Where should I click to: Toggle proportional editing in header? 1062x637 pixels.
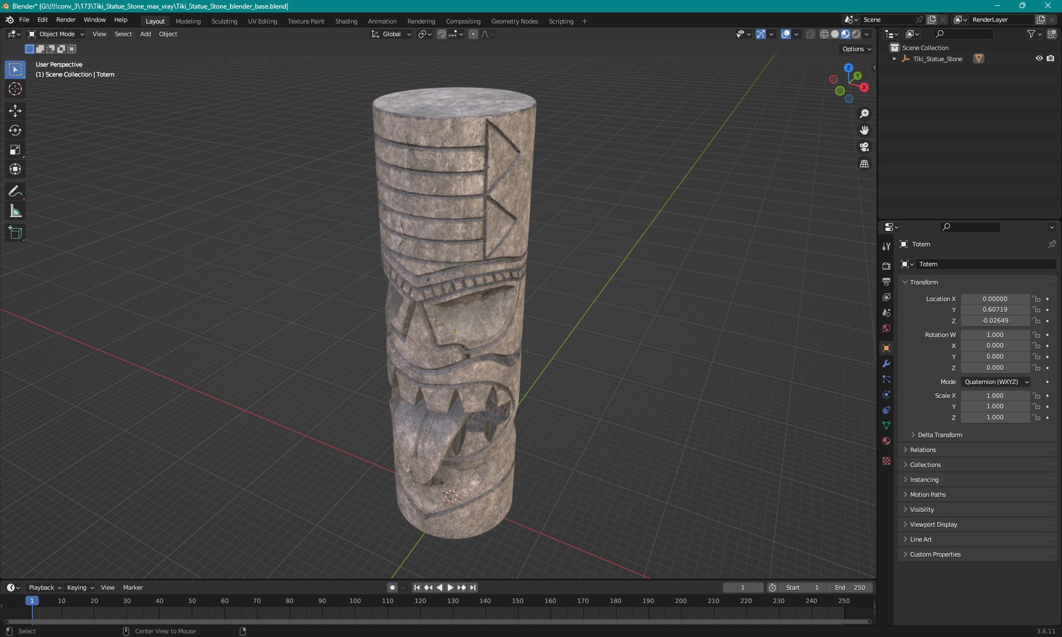473,34
